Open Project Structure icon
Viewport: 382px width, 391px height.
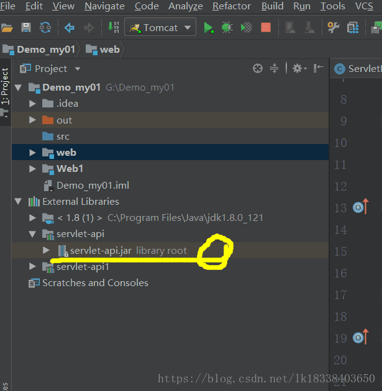pyautogui.click(x=353, y=27)
